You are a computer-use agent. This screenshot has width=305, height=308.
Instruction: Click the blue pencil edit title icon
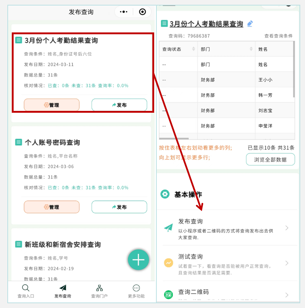point(250,24)
